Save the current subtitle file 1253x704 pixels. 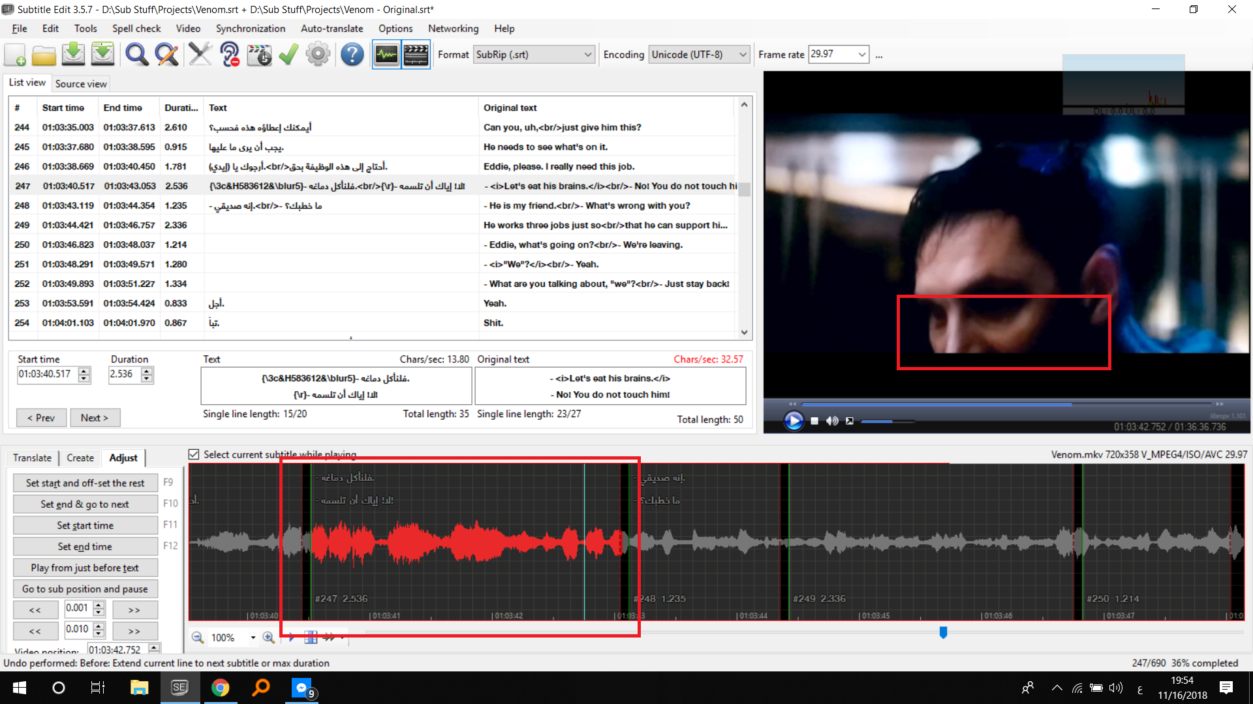(x=73, y=54)
